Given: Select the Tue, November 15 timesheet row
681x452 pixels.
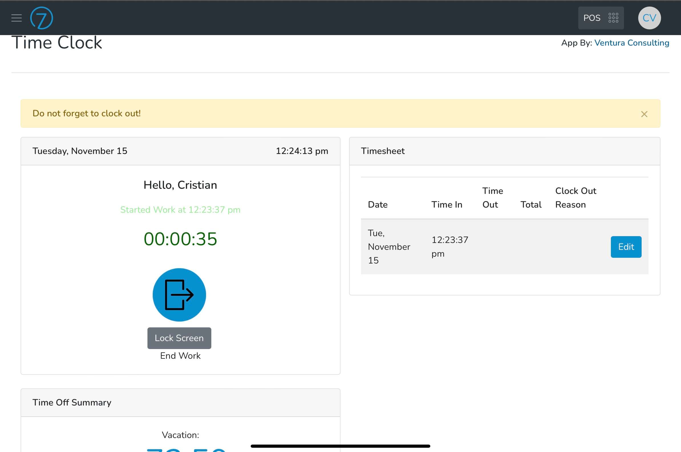Looking at the screenshot, I should (504, 247).
